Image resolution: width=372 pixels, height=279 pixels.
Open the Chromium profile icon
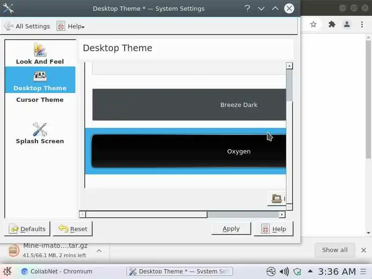[347, 24]
